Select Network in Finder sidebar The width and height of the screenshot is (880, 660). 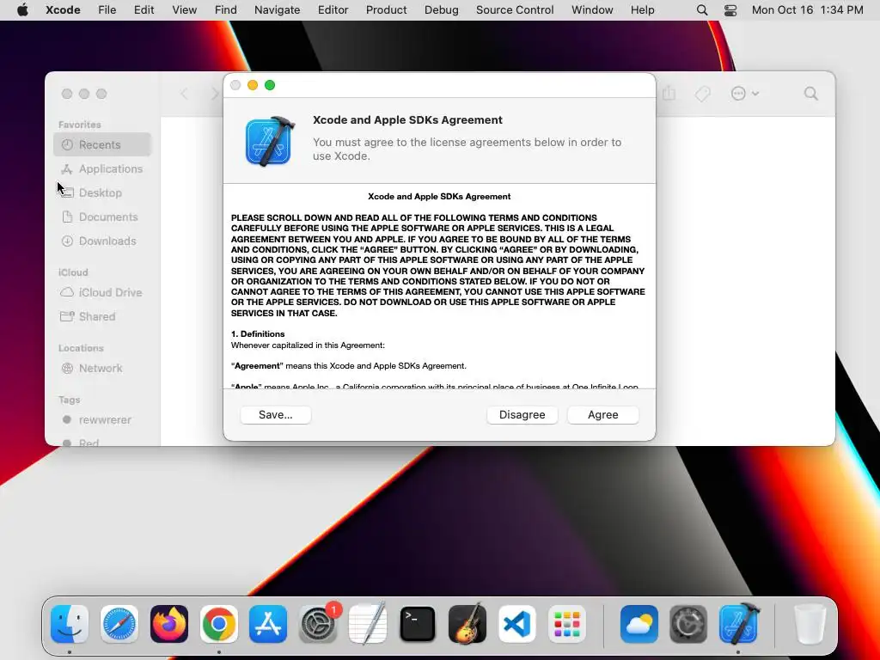(103, 368)
